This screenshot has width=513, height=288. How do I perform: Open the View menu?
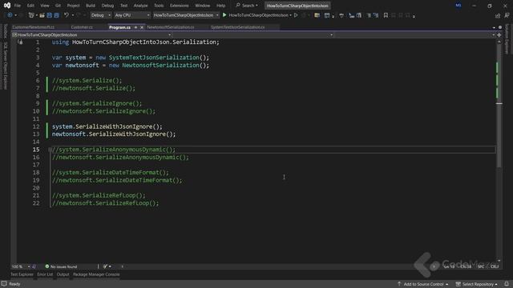[x=45, y=6]
